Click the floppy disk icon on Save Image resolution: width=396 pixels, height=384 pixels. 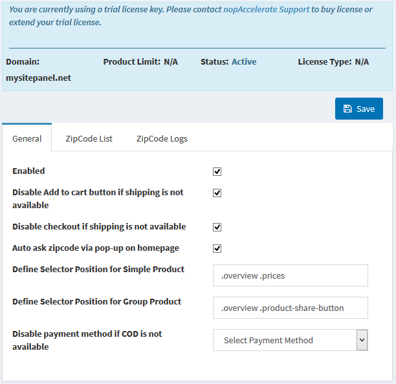click(x=347, y=109)
